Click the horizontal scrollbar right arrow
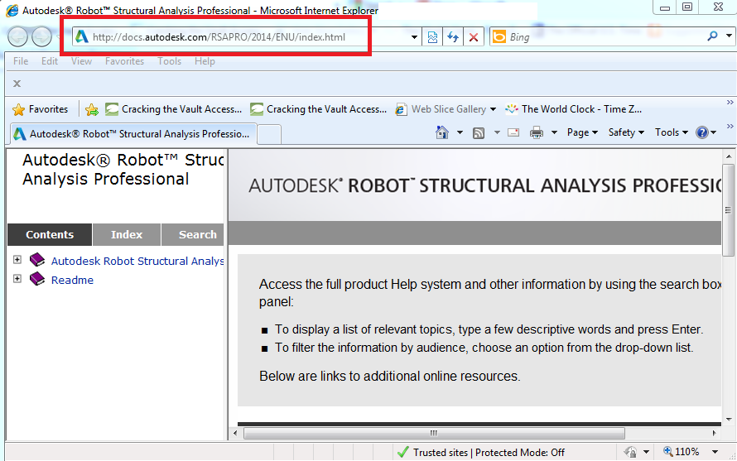 click(715, 433)
